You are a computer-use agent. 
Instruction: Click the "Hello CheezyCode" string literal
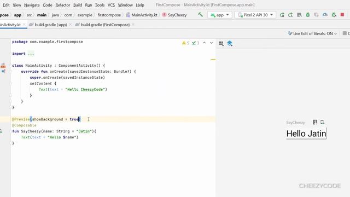85,89
